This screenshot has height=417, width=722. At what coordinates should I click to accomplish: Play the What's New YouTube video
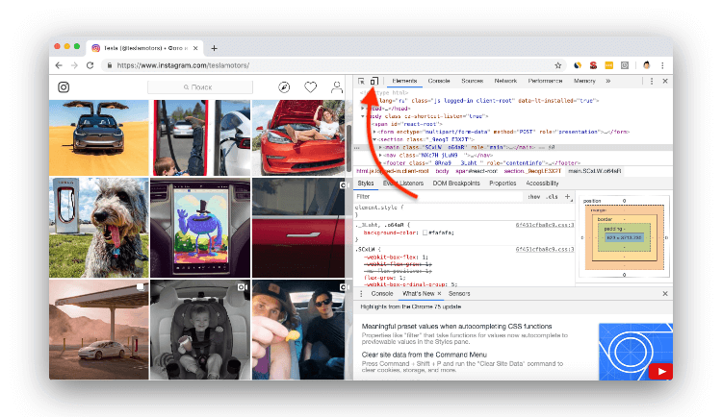[x=661, y=372]
